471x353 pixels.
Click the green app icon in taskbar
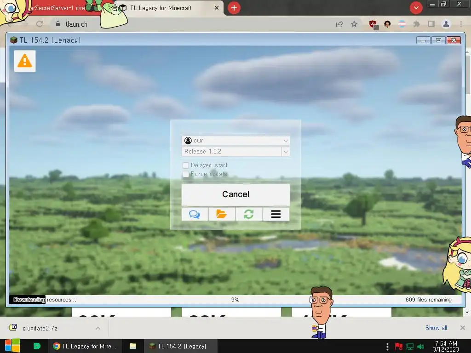[37, 346]
